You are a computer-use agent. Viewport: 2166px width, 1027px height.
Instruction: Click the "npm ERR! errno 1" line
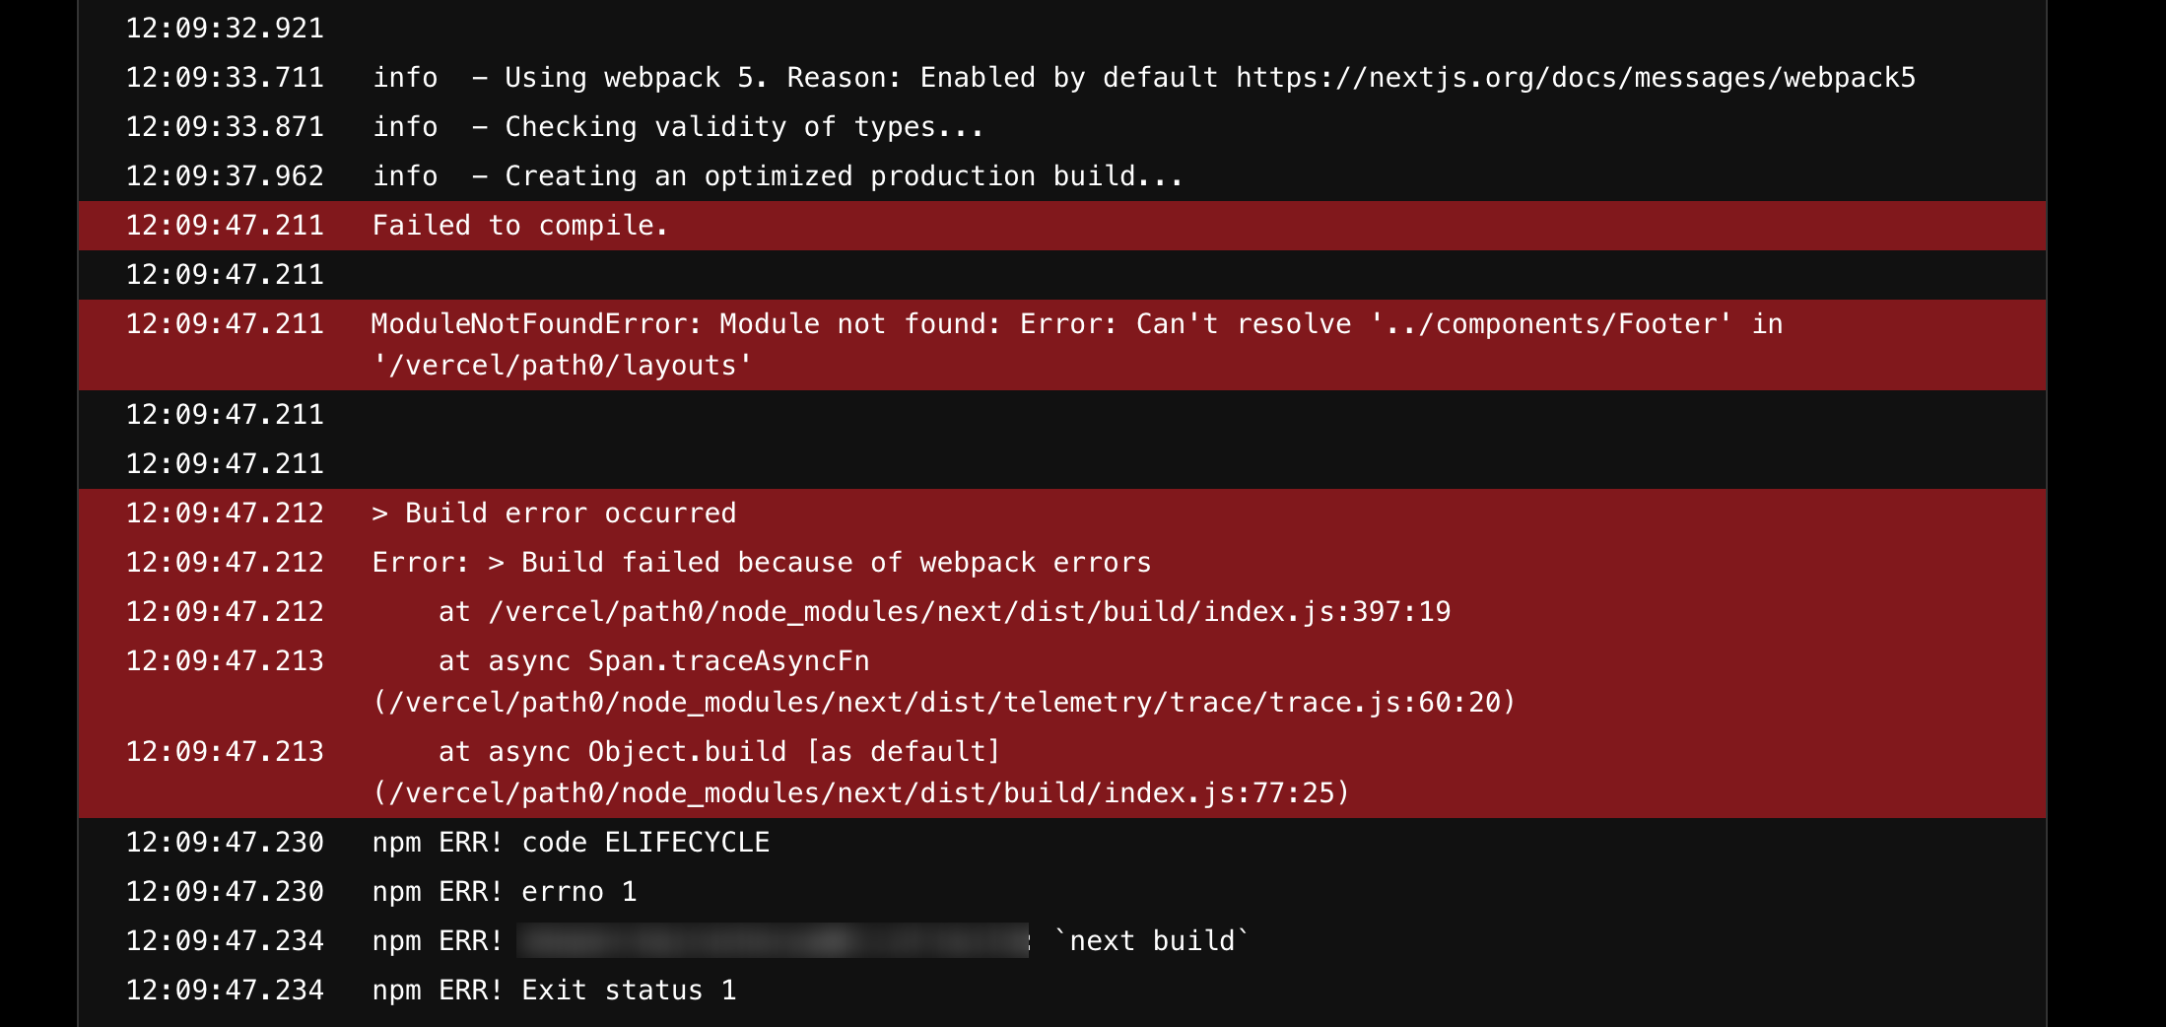click(x=504, y=892)
